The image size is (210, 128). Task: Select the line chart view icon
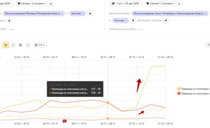[x=6, y=45]
